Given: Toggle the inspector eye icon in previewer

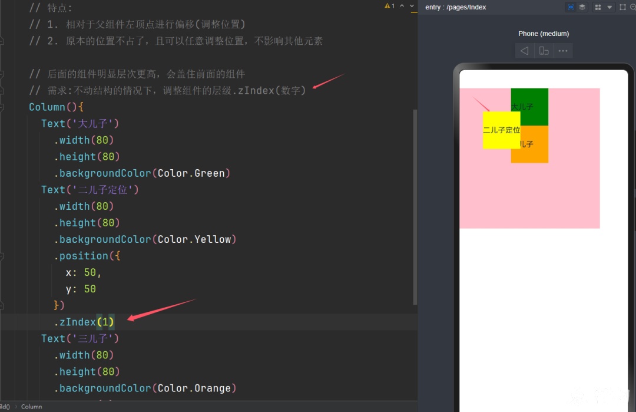Looking at the screenshot, I should [571, 7].
